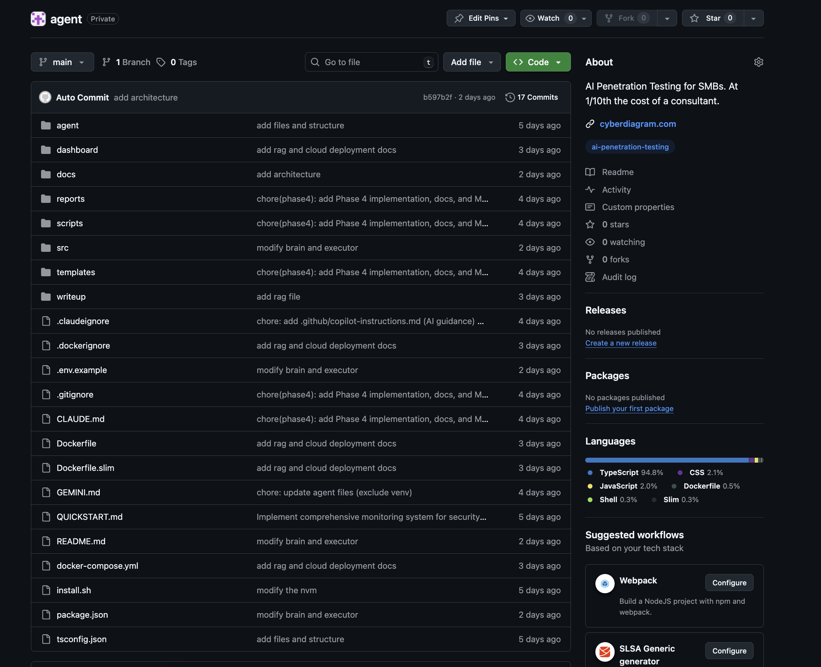This screenshot has height=667, width=821.
Task: Open the green Code dropdown
Action: (x=538, y=62)
